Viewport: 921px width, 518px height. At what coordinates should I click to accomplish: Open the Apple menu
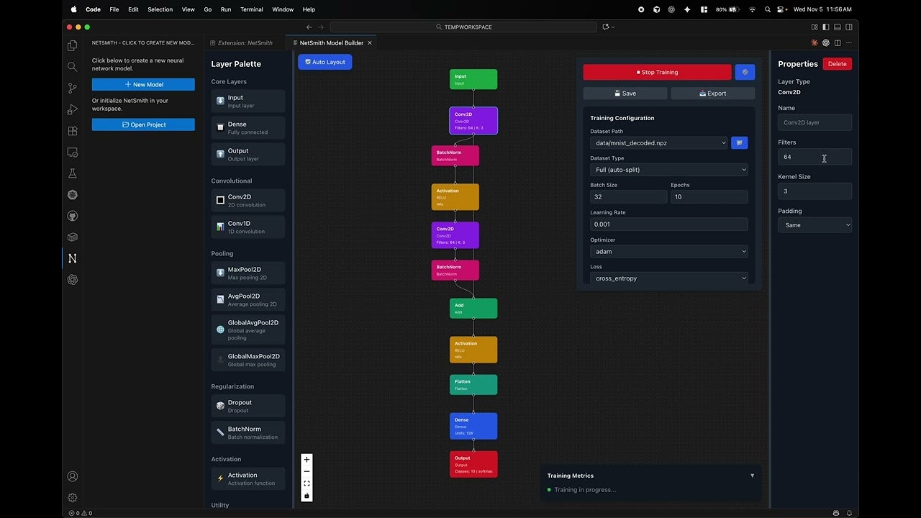(x=73, y=9)
